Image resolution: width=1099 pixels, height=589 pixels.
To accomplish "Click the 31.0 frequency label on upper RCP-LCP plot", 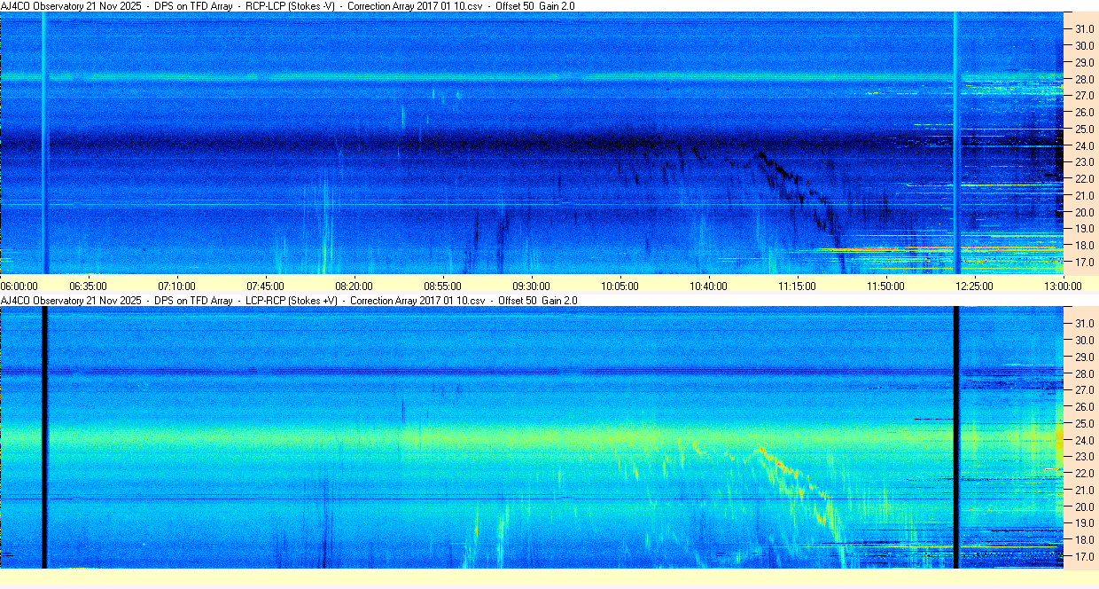I will 1085,28.
